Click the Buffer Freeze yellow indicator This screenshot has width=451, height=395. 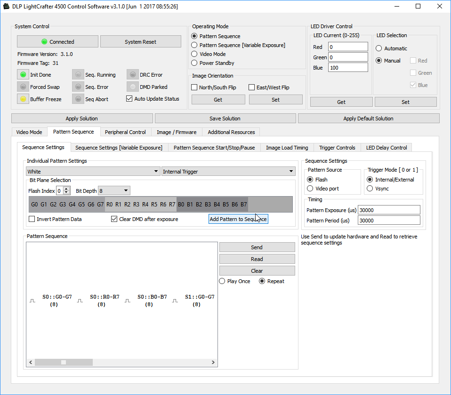(23, 99)
